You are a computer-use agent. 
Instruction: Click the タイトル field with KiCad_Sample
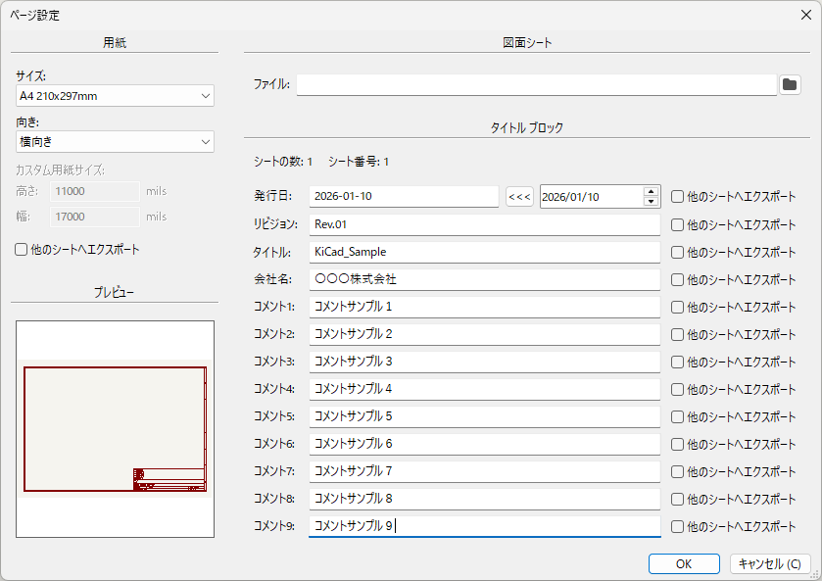tap(484, 252)
